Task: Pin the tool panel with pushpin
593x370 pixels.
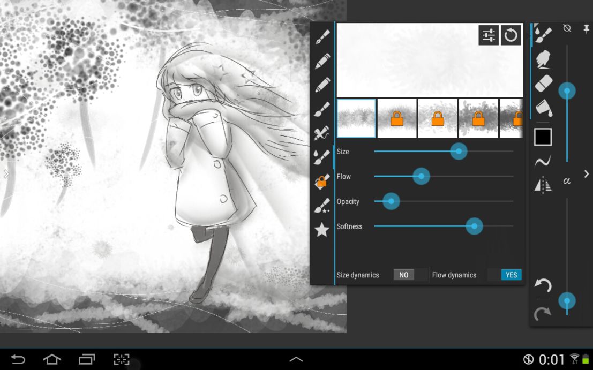Action: tap(586, 28)
